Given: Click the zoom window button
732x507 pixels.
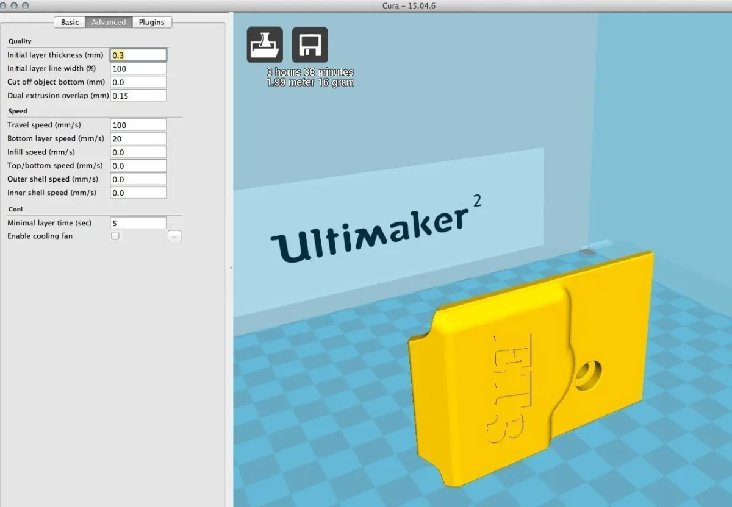Looking at the screenshot, I should click(26, 5).
